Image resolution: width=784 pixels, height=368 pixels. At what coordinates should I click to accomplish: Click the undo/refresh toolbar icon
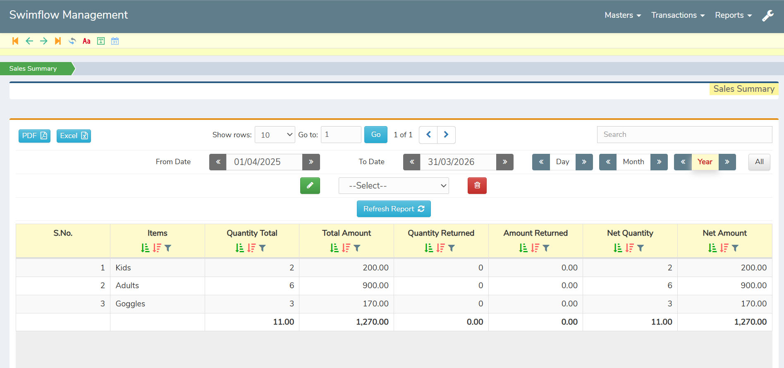click(72, 41)
